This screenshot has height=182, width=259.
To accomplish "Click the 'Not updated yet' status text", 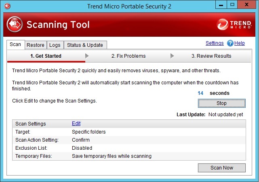I will (x=225, y=115).
